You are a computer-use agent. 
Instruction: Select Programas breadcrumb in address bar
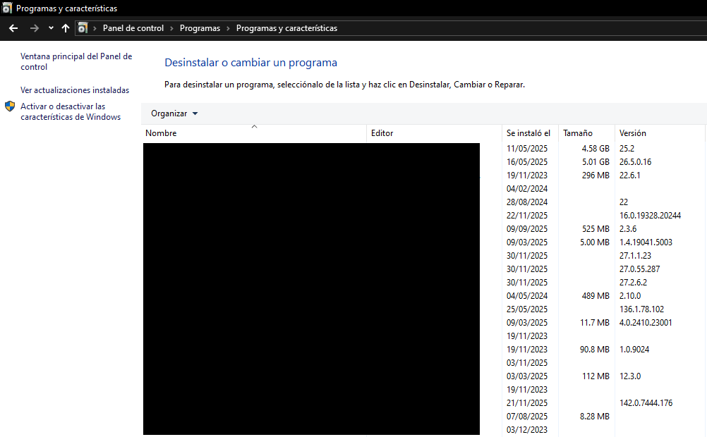click(200, 28)
